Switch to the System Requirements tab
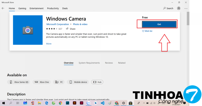 point(89,63)
